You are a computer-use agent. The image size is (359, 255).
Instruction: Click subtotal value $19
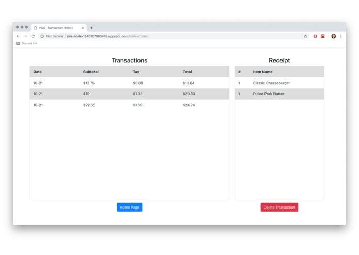(x=86, y=94)
